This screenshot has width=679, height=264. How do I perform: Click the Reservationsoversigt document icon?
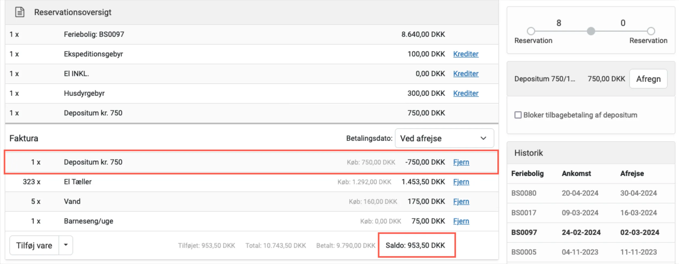click(20, 12)
